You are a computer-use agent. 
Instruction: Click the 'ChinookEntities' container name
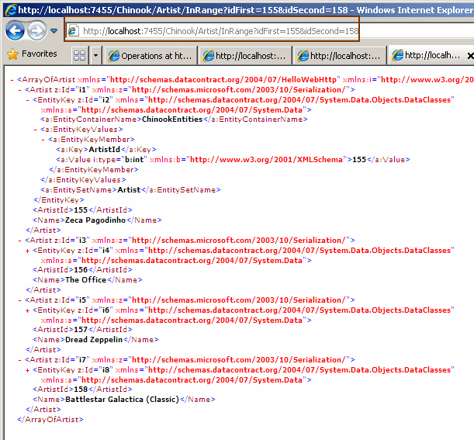[x=172, y=120]
